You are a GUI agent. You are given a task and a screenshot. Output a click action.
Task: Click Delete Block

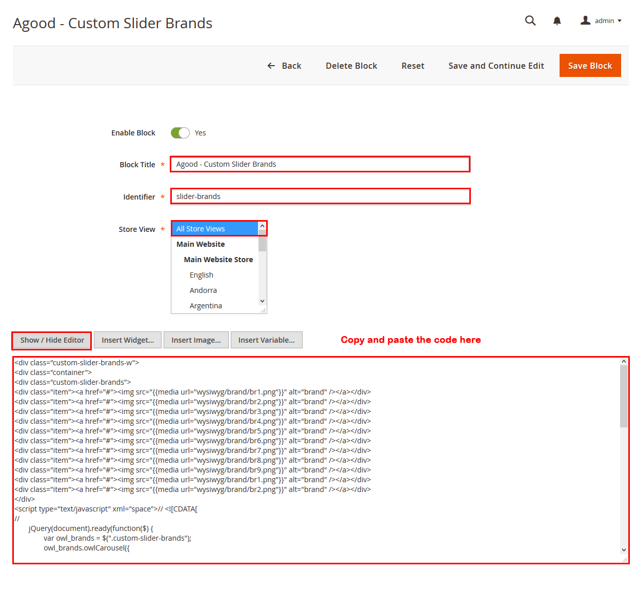[351, 66]
